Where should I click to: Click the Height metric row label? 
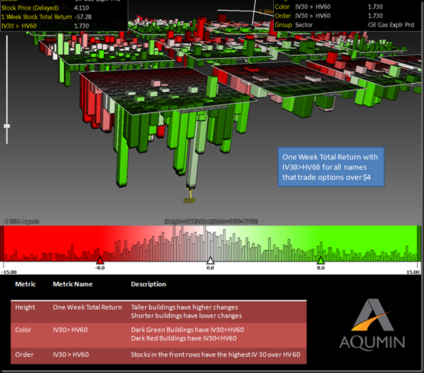point(25,307)
